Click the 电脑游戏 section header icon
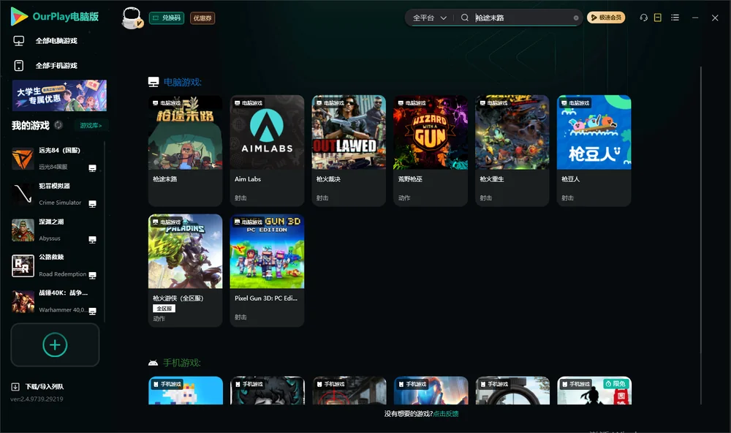Screen dimensions: 731x433 pos(154,82)
